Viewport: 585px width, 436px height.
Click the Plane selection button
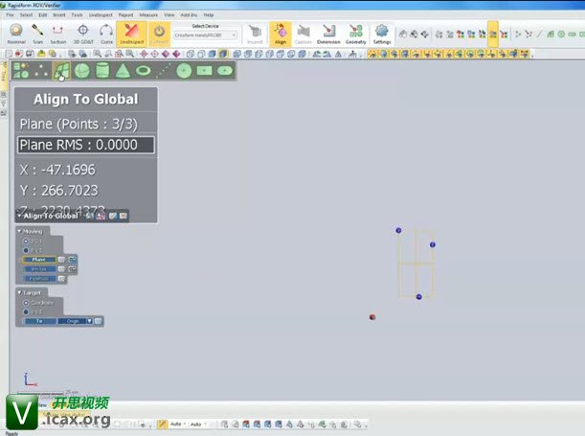[39, 260]
